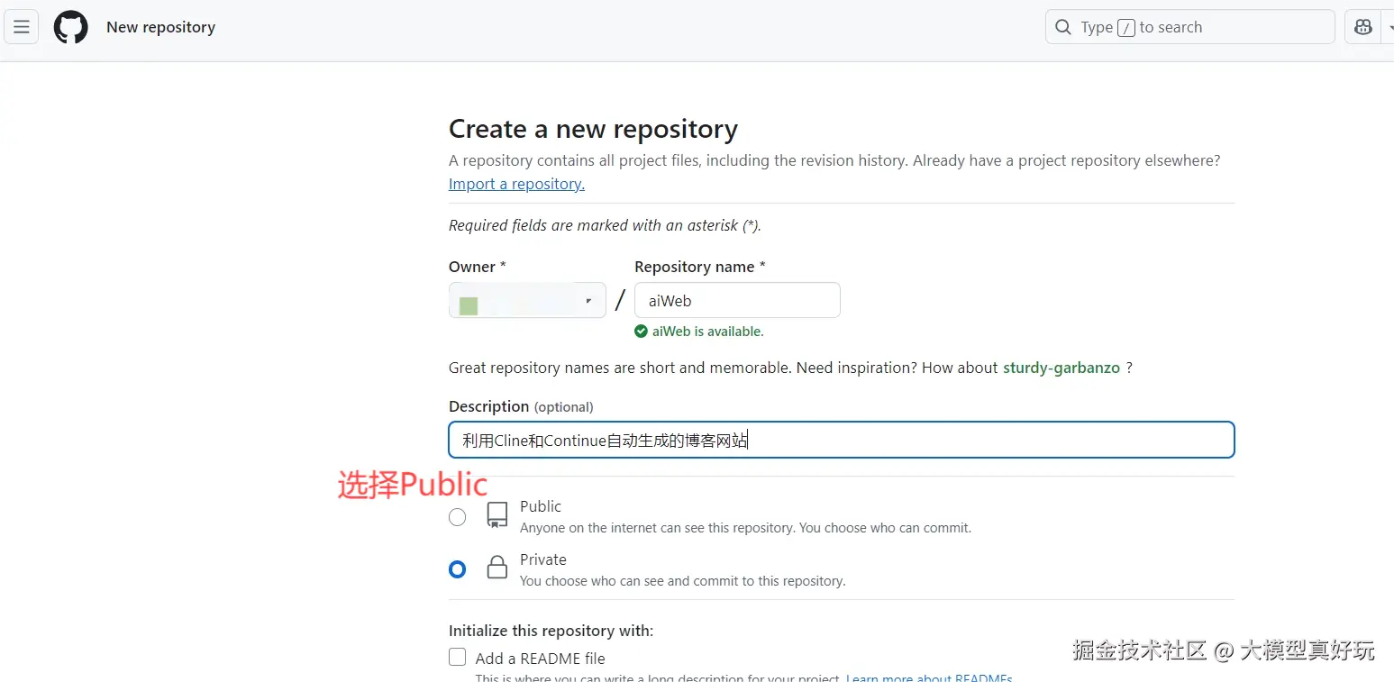The height and width of the screenshot is (682, 1394).
Task: Click the Repository name input showing aiWeb
Action: [737, 300]
